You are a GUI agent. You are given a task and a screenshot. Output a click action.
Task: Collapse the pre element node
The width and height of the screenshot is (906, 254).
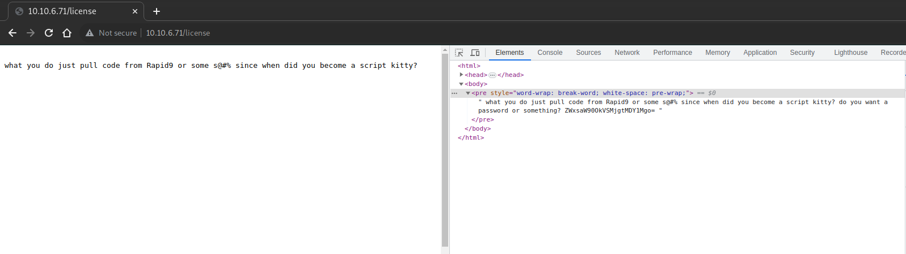coord(468,93)
